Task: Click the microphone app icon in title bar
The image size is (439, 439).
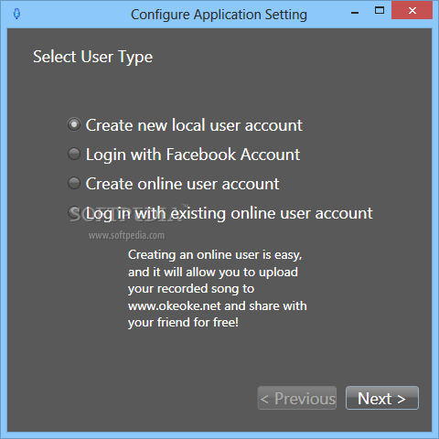Action: tap(16, 14)
